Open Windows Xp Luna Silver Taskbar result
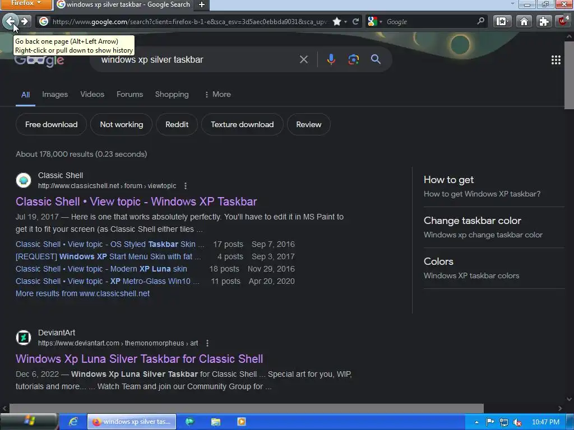The image size is (574, 430). (x=139, y=359)
